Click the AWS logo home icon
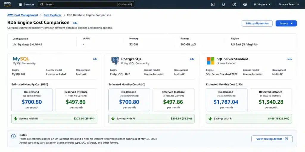 7,4
